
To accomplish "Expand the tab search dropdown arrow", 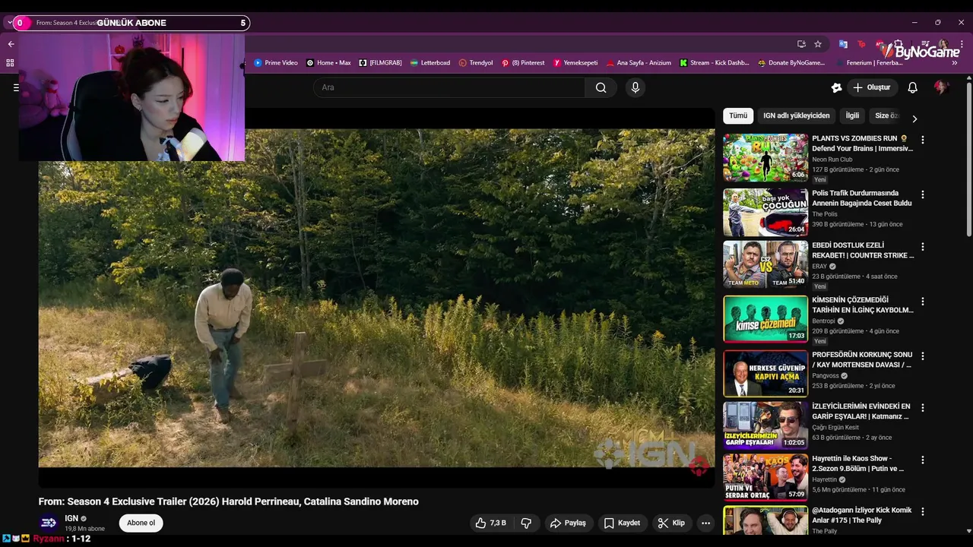I will click(x=10, y=23).
